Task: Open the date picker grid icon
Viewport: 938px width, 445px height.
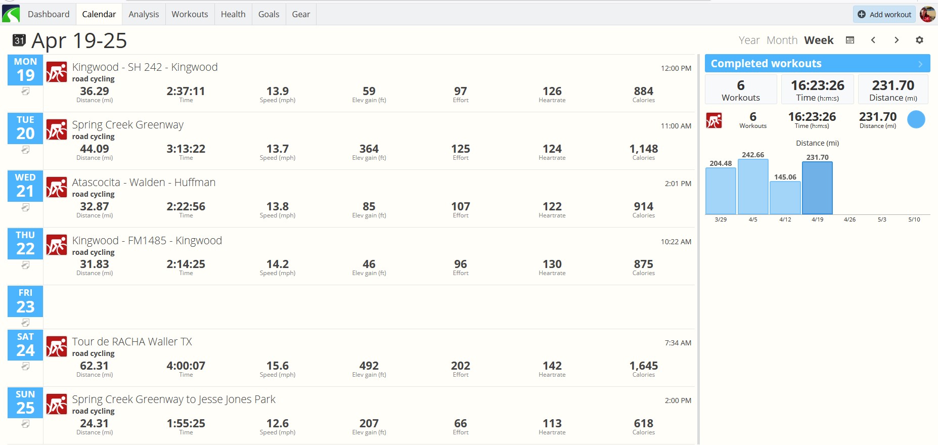Action: tap(850, 40)
